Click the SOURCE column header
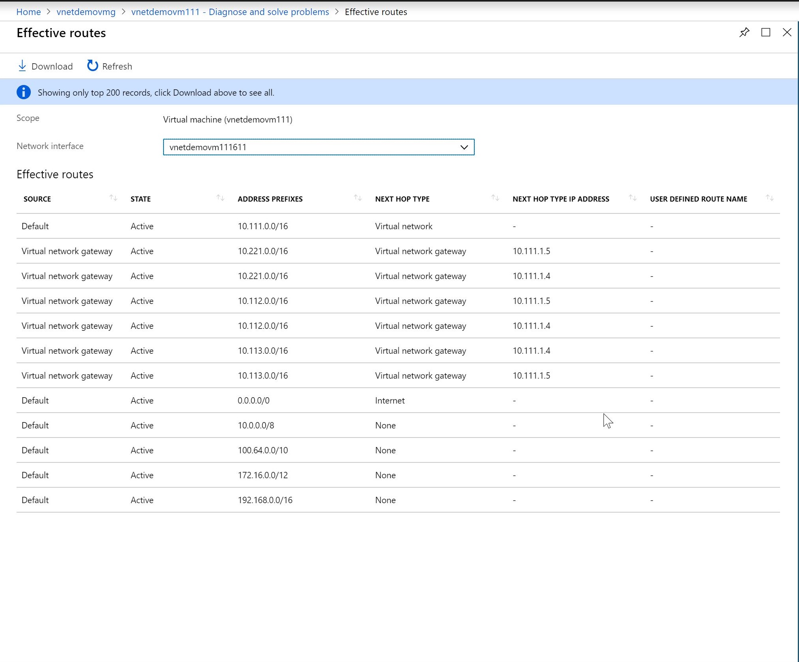This screenshot has height=662, width=799. (x=37, y=199)
